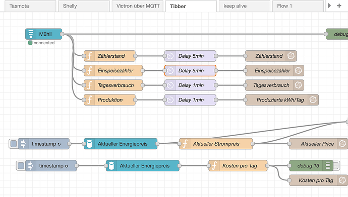Click Home Assistant icon on Einspeisezähler sensor node

pyautogui.click(x=298, y=70)
